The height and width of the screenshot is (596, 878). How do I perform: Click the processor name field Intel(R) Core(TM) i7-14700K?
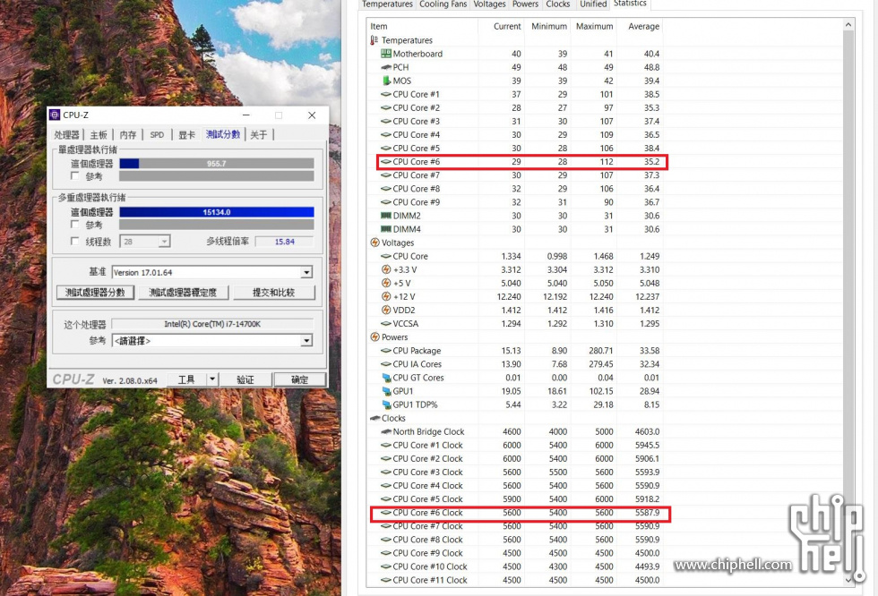[212, 324]
